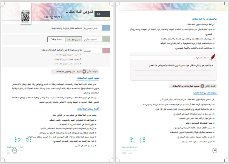The width and height of the screenshot is (229, 164).
Task: Click the bullet 'تزيد من الثقة في النفس'
Action: coord(86,146)
